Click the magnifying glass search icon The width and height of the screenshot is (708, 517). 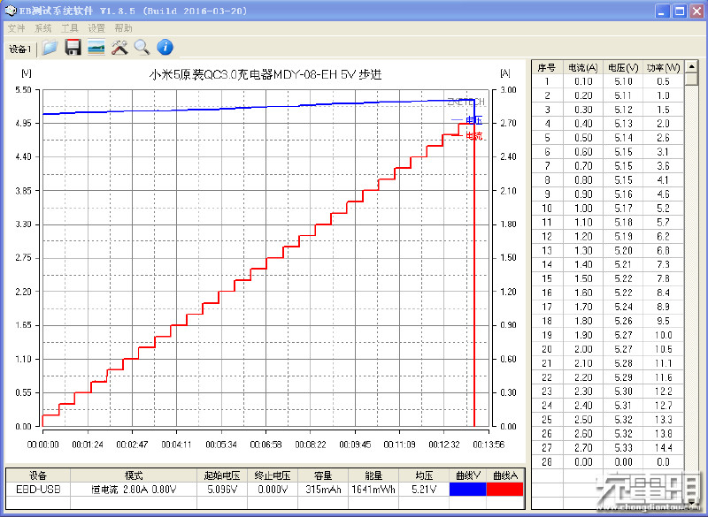[x=142, y=47]
